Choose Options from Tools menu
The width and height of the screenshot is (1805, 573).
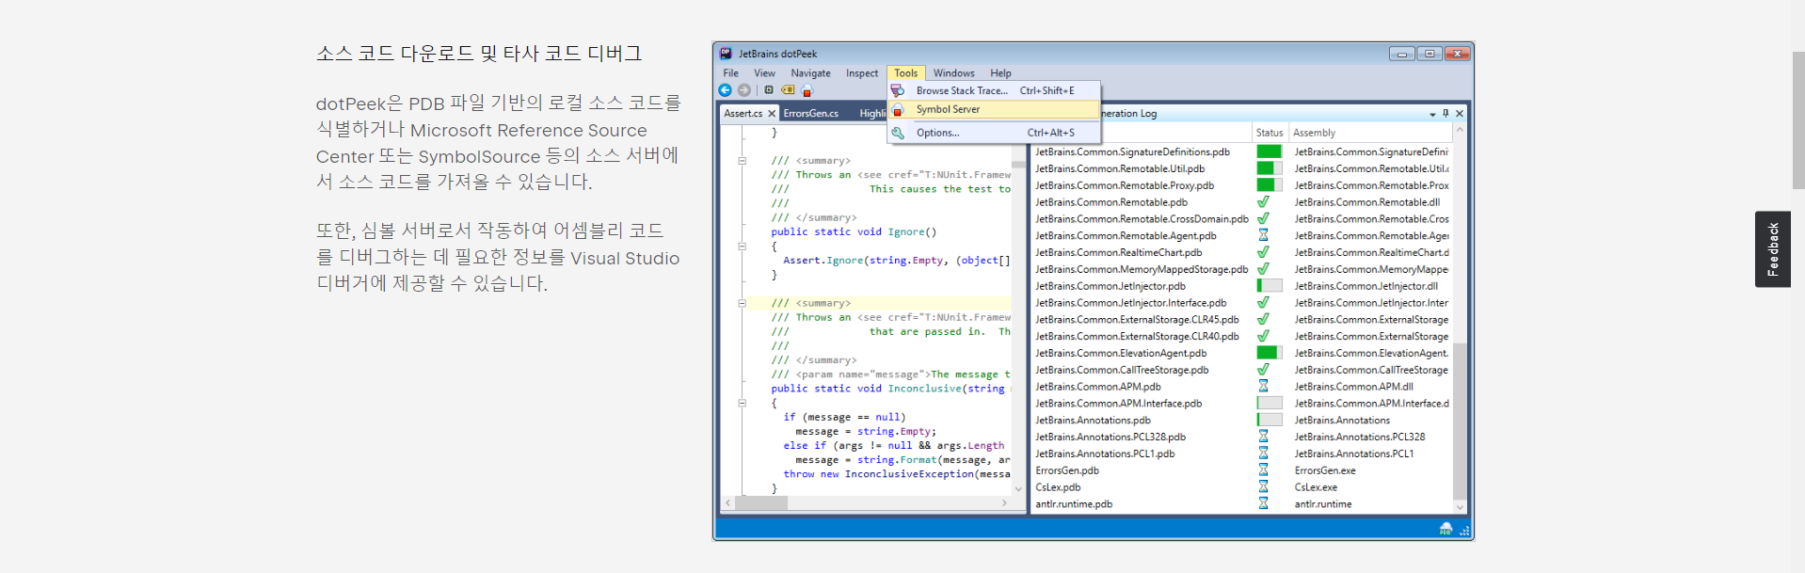994,133
